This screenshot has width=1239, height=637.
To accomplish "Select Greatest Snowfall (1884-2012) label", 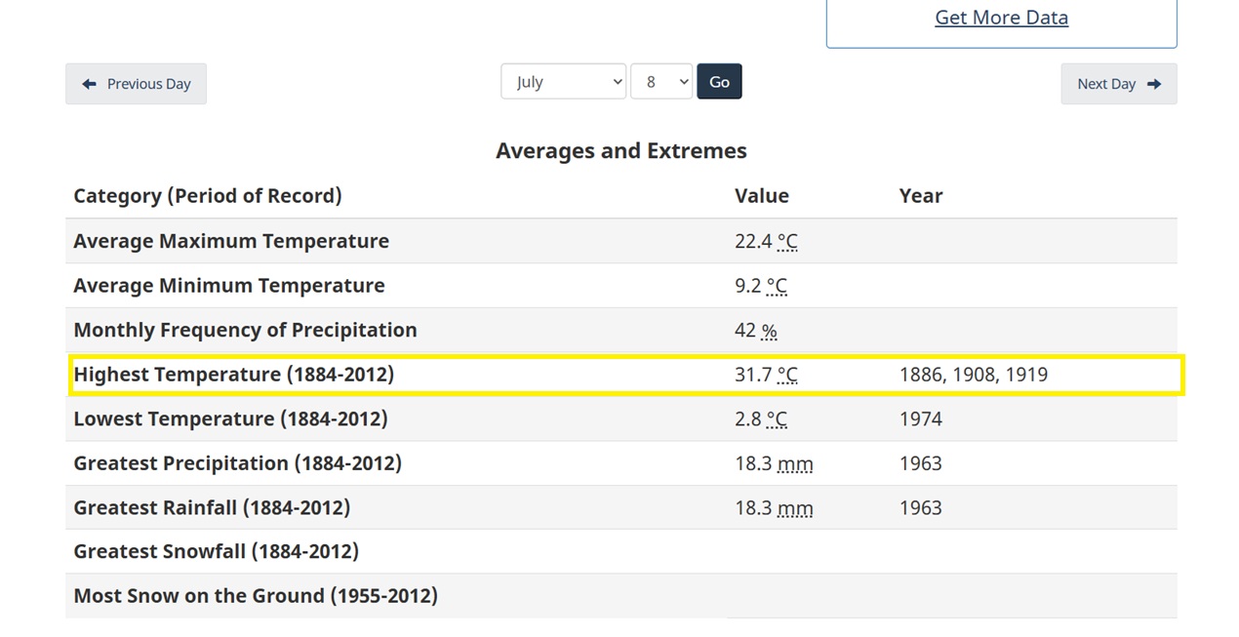I will click(216, 552).
